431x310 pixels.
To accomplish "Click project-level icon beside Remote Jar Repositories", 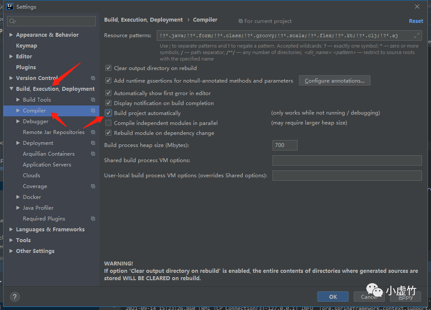I will (x=93, y=132).
